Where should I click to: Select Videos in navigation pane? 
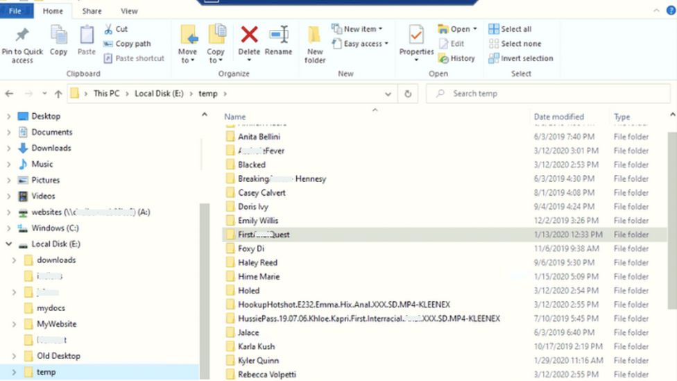coord(43,196)
